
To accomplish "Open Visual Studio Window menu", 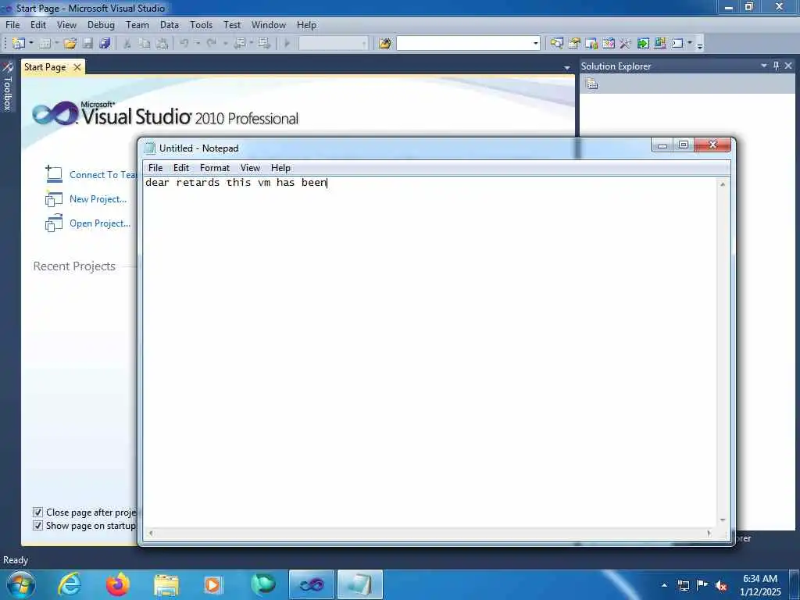I will (x=269, y=24).
